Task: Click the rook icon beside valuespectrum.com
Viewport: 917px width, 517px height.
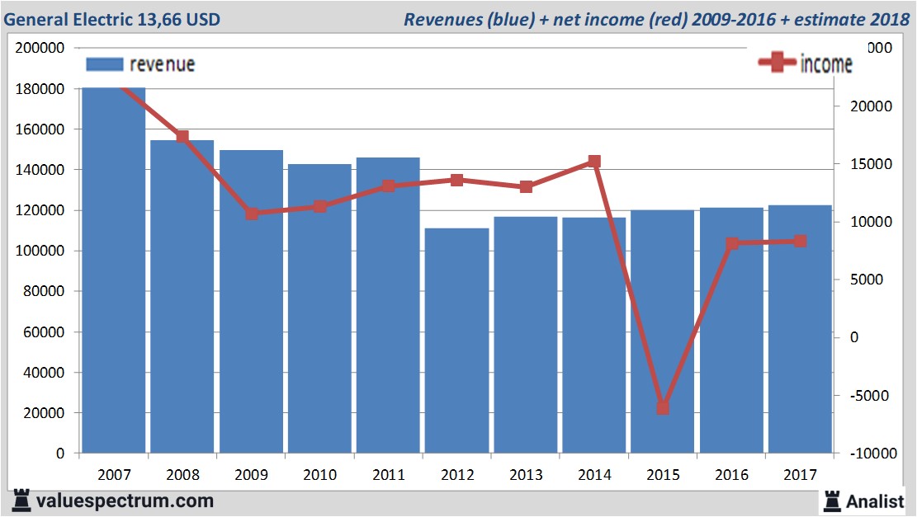Action: coord(21,500)
